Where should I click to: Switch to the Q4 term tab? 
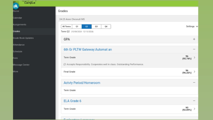[x=106, y=26]
